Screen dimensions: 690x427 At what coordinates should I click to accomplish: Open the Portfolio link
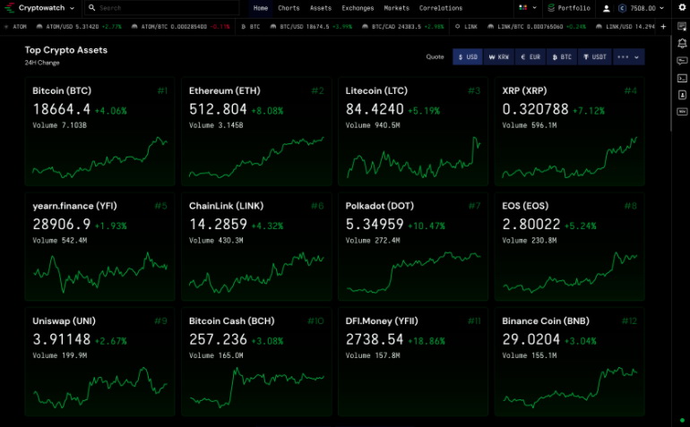tap(574, 8)
